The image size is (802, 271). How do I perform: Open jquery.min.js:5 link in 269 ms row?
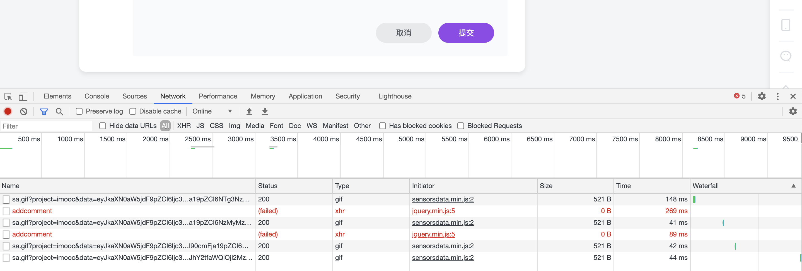tap(433, 211)
